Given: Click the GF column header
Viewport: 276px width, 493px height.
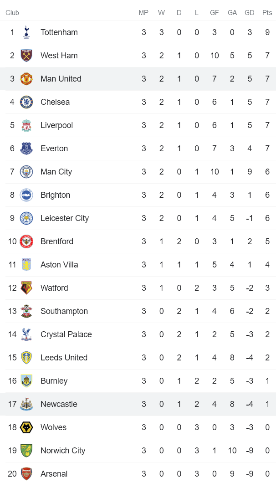Looking at the screenshot, I should click(215, 13).
